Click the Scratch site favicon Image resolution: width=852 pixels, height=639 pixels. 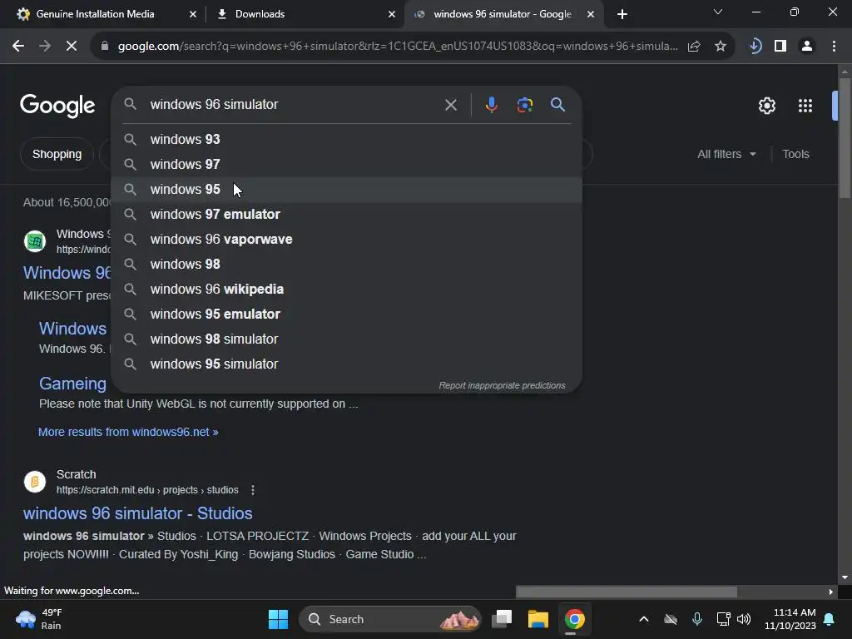coord(35,482)
